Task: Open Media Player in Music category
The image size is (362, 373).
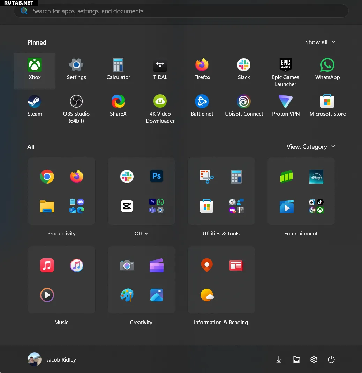Action: 47,295
